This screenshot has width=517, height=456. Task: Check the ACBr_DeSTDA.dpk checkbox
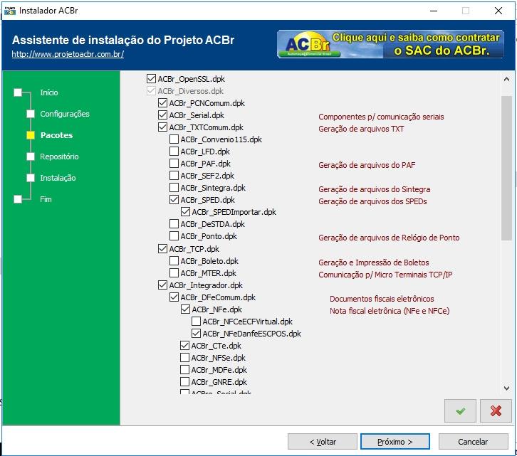point(174,223)
